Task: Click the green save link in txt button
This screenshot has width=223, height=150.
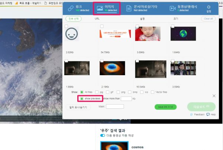Action: point(165,107)
